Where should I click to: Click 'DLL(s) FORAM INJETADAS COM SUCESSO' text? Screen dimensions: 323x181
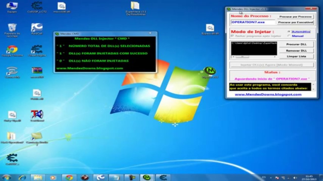tap(108, 54)
